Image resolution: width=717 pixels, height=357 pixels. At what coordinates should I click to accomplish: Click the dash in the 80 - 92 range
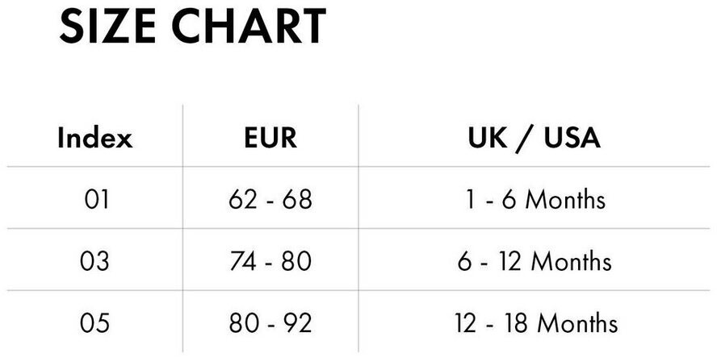[270, 325]
